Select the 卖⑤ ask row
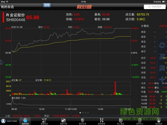Image resolution: width=167 pixels, height=125 pixels. pyautogui.click(x=154, y=32)
